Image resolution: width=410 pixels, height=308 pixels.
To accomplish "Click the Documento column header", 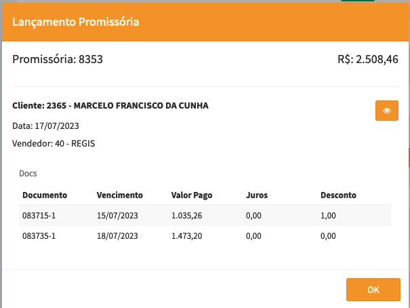I will (45, 195).
